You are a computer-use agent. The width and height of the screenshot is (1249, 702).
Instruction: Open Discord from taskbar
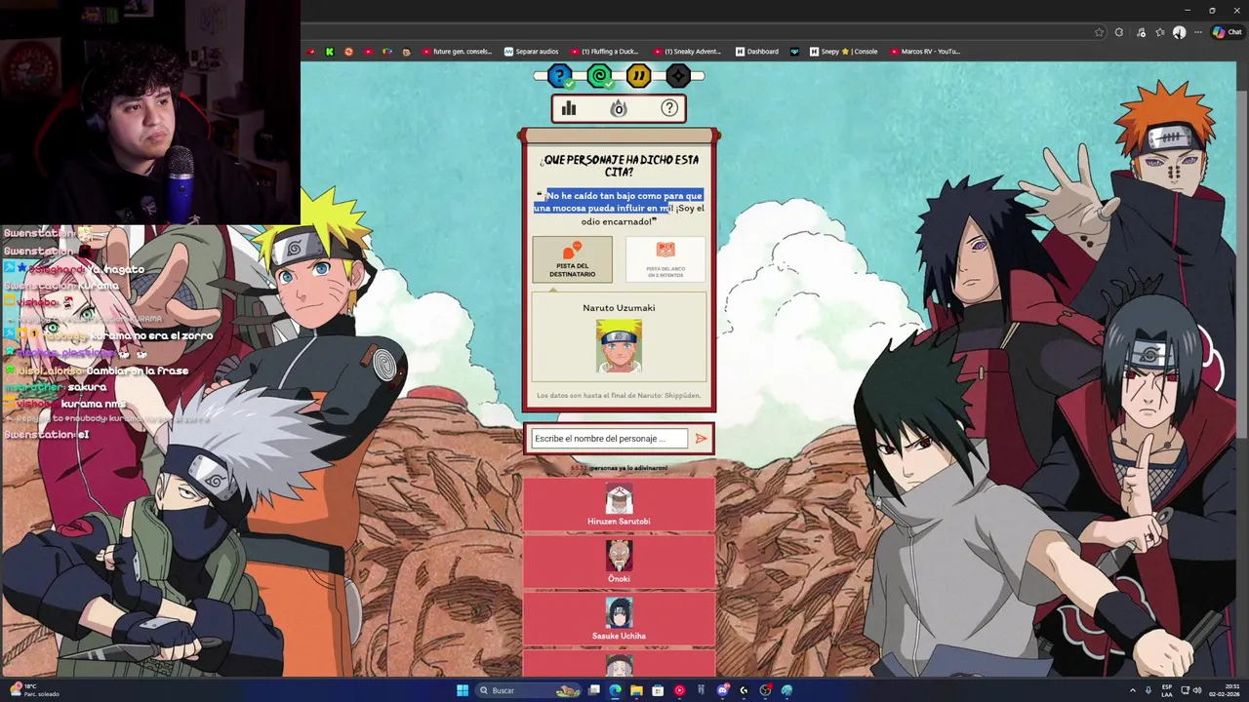(x=722, y=690)
